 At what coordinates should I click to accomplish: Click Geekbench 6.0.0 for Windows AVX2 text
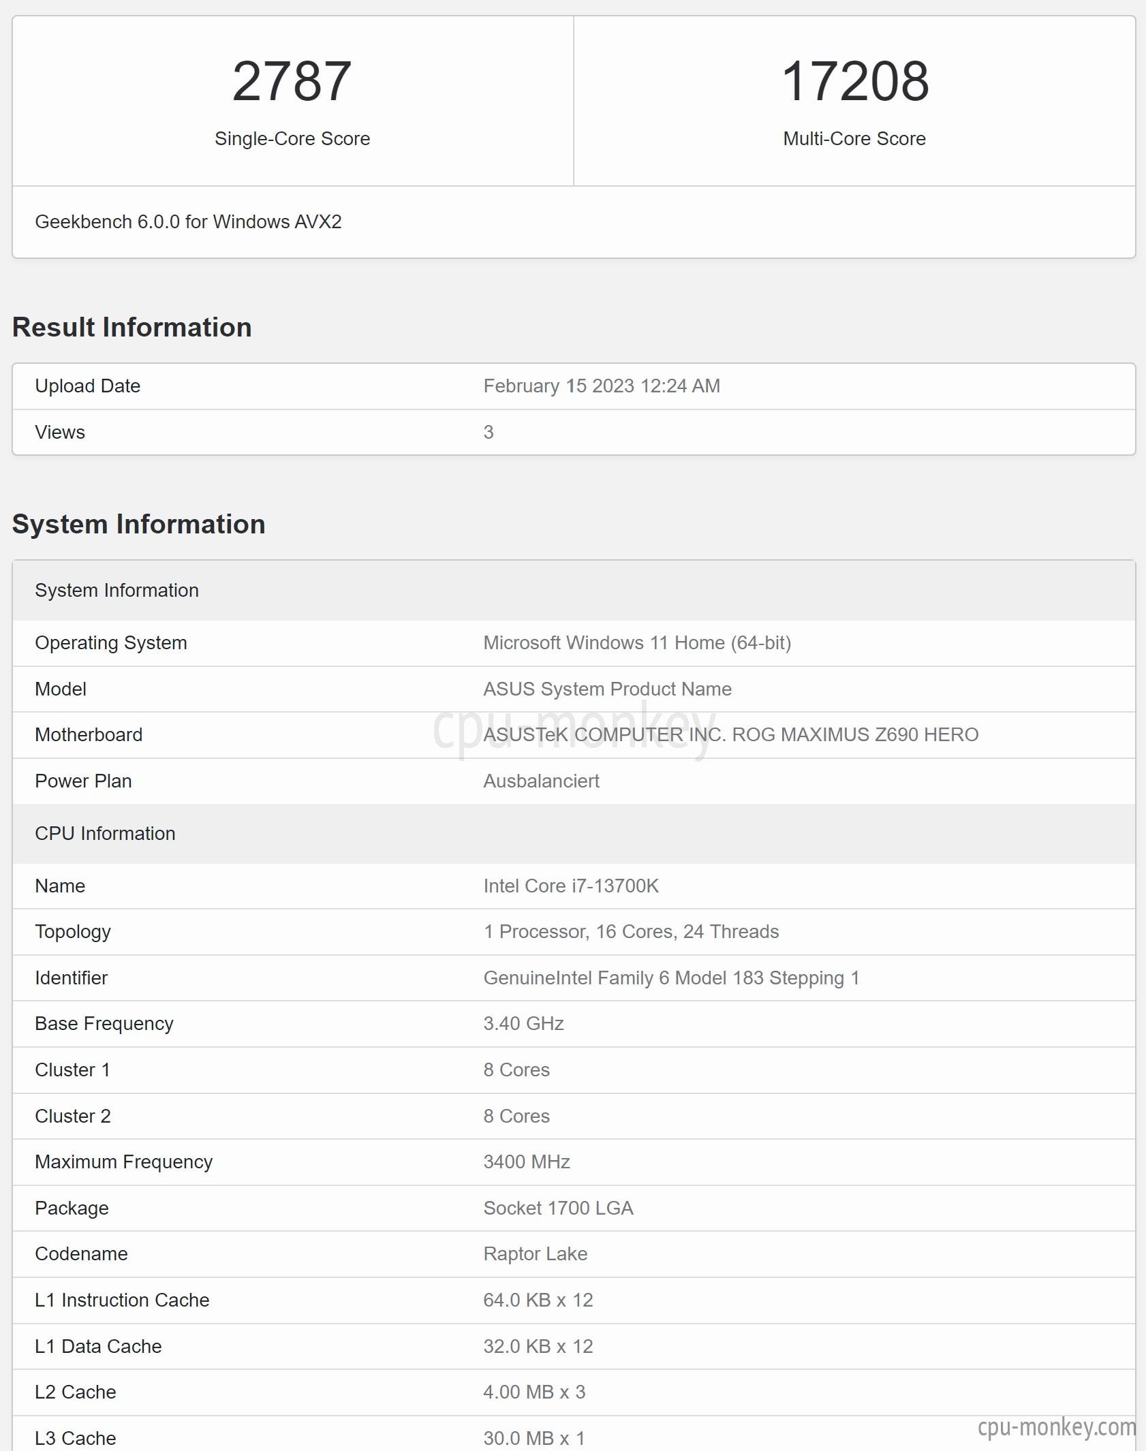tap(188, 221)
